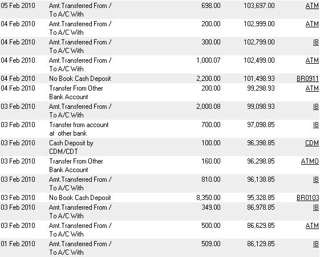The width and height of the screenshot is (320, 257).
Task: Click the ATMO link for the 160.00 transfer
Action: click(x=310, y=161)
